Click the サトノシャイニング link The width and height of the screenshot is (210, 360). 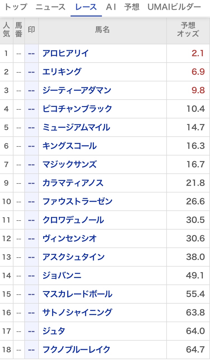(77, 313)
